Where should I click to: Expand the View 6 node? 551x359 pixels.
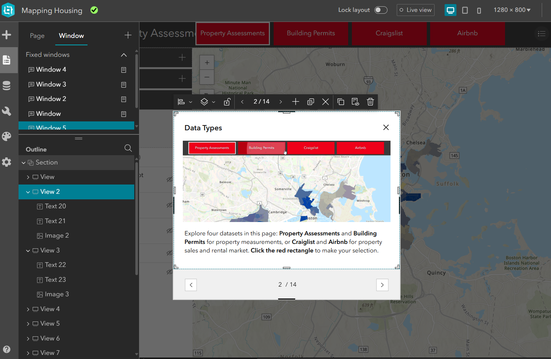coord(28,339)
